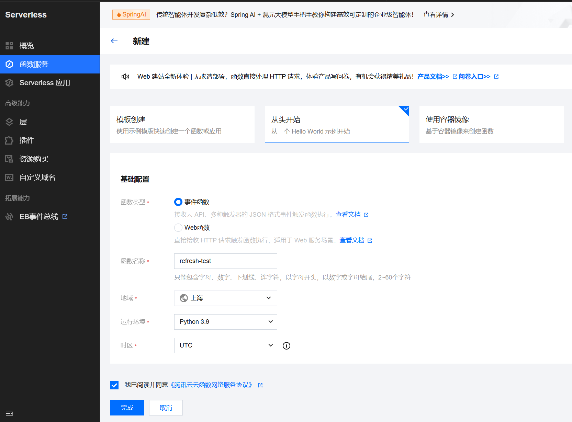Click external icon after 腾讯云云函数网络服务协议
Image resolution: width=572 pixels, height=422 pixels.
click(x=260, y=385)
